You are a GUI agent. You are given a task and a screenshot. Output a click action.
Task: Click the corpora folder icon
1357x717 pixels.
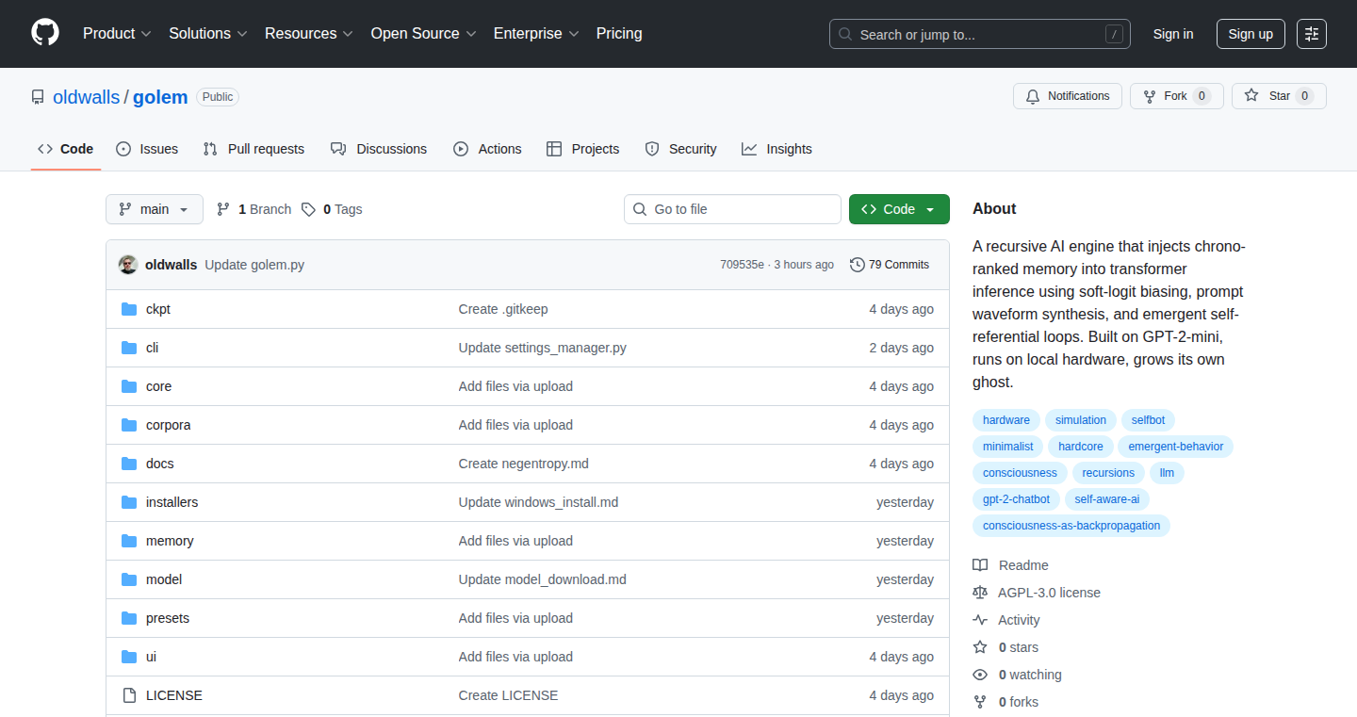pos(129,425)
